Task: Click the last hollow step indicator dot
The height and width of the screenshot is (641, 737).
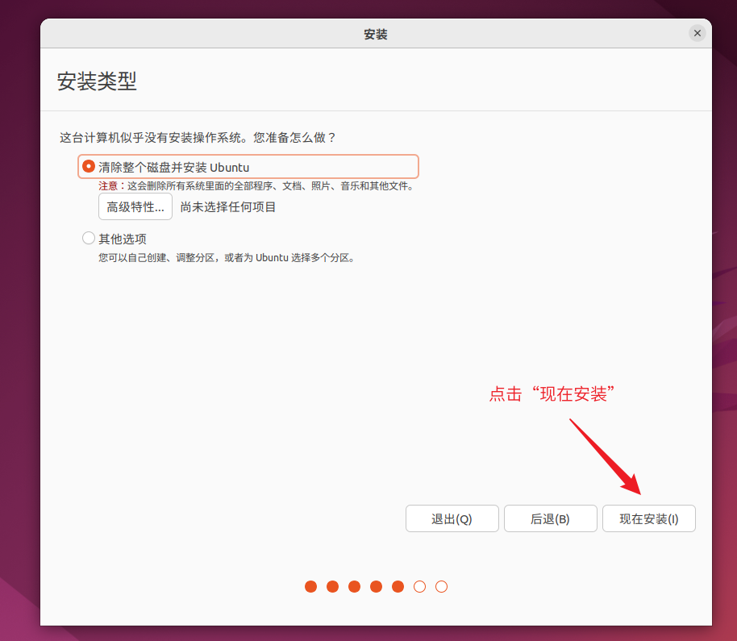Action: [441, 587]
